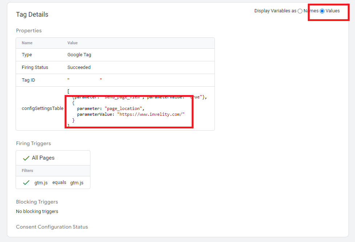Viewport: 355px width, 242px height.
Task: Select the Names radio button
Action: [x=300, y=11]
